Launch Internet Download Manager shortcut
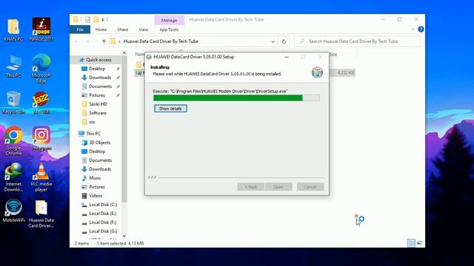This screenshot has width=474, height=266. pos(13,177)
